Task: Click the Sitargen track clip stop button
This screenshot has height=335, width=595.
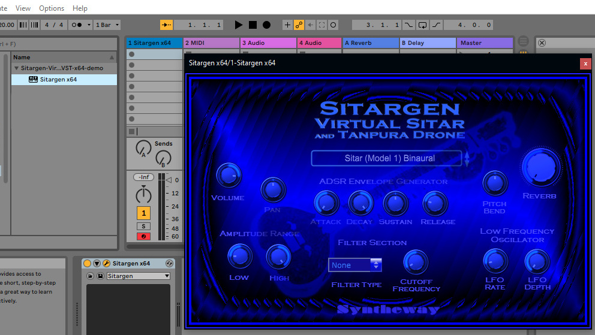Action: point(131,131)
